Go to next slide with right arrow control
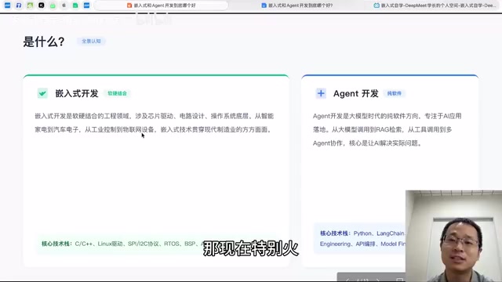Viewport: 502px width, 282px height. tap(378, 280)
